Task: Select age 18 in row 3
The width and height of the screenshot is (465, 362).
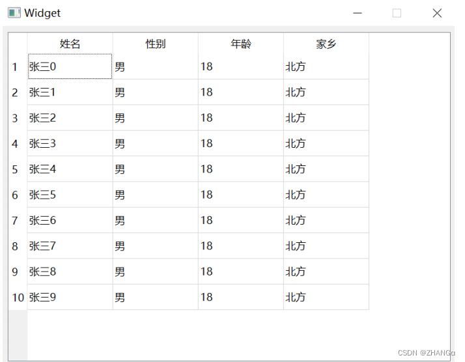Action: [x=241, y=118]
